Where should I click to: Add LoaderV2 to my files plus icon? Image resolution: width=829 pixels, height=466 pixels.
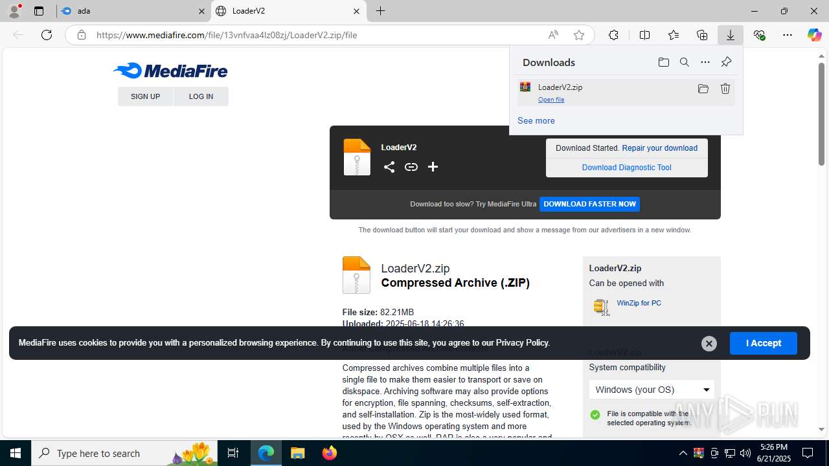coord(433,167)
